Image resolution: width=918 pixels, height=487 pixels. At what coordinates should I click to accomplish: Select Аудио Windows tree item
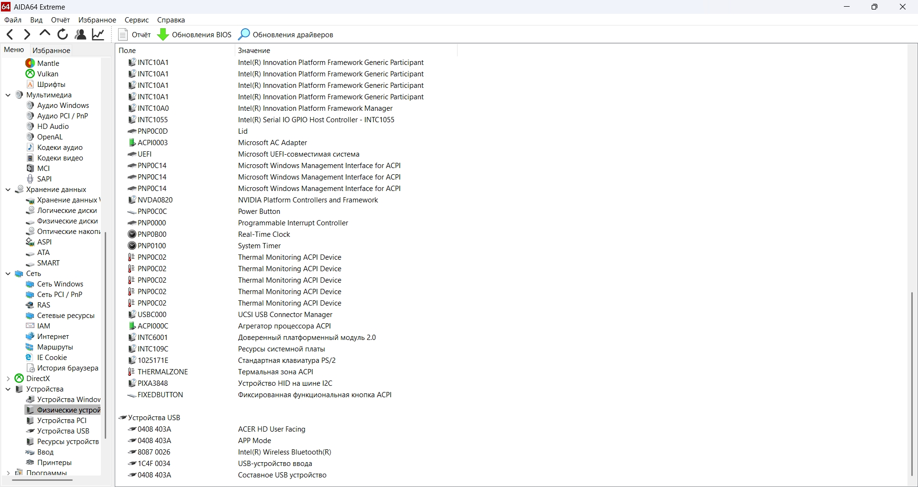point(63,106)
